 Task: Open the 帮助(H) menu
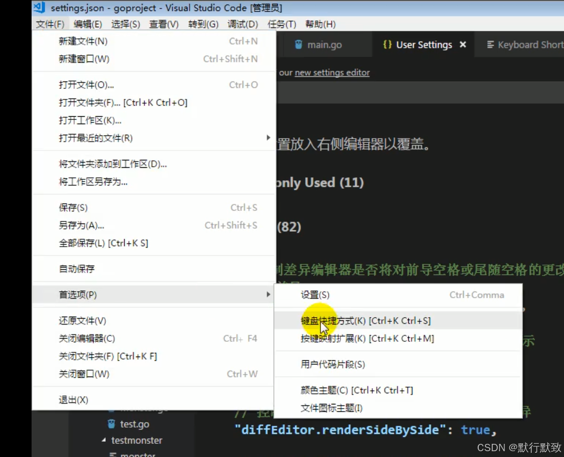pos(320,24)
